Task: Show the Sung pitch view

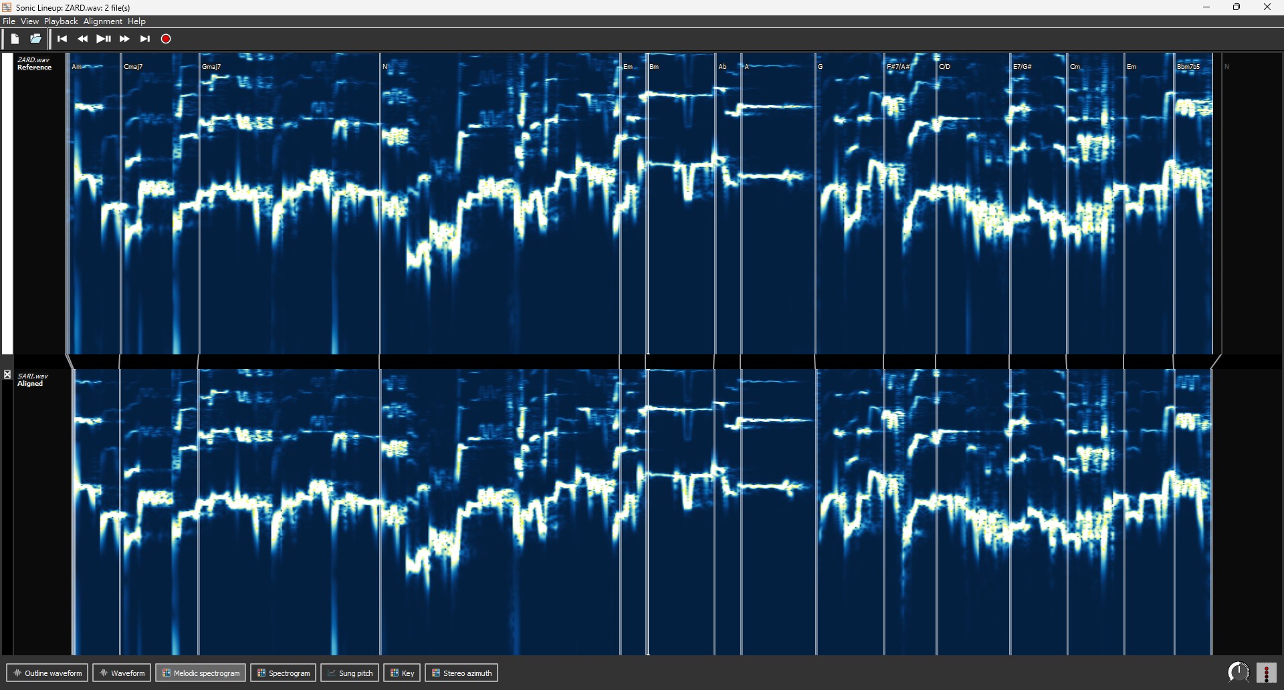Action: pos(350,673)
